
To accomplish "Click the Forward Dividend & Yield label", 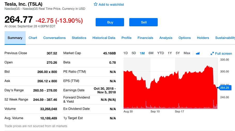I will (77, 100).
